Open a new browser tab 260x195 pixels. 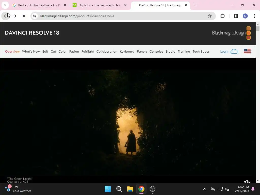pos(195,5)
